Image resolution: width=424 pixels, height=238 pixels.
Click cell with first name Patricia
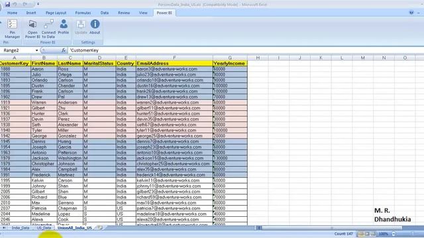tap(44, 208)
